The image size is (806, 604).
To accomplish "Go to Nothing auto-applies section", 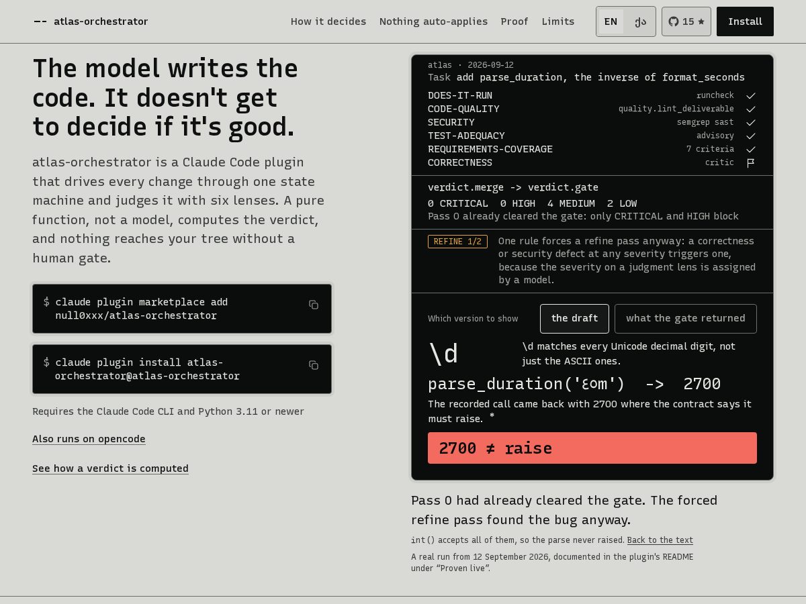I will [433, 21].
